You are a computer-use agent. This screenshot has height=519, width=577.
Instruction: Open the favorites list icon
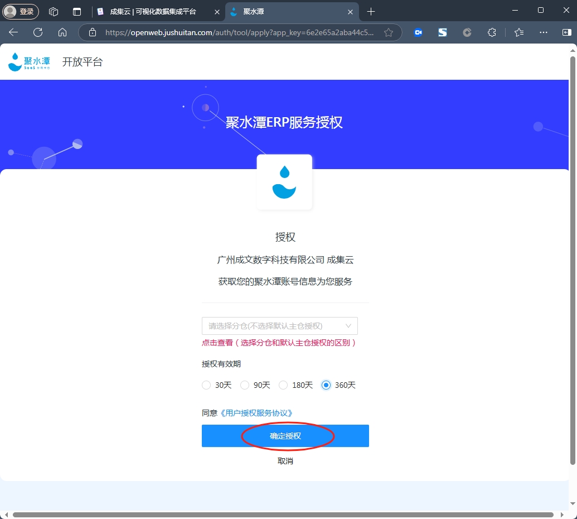click(x=519, y=32)
